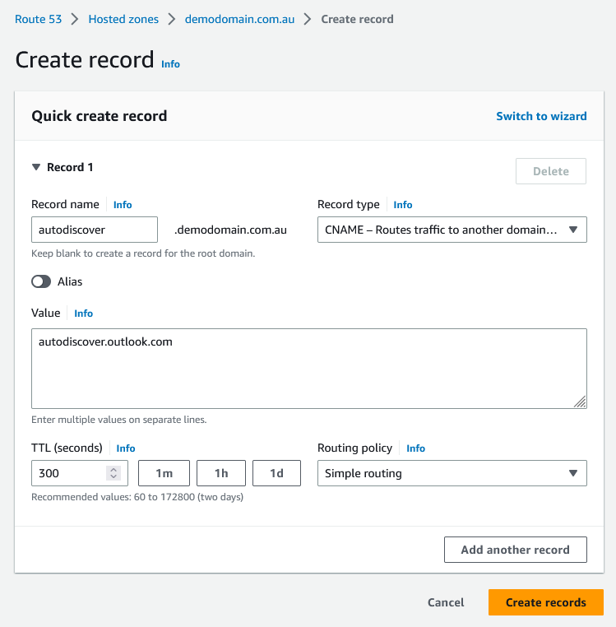The height and width of the screenshot is (627, 616).
Task: Focus the Record name input field
Action: pyautogui.click(x=94, y=230)
